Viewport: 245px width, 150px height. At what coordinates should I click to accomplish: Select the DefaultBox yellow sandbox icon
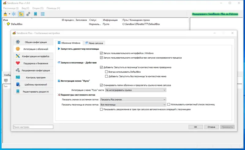[8, 24]
